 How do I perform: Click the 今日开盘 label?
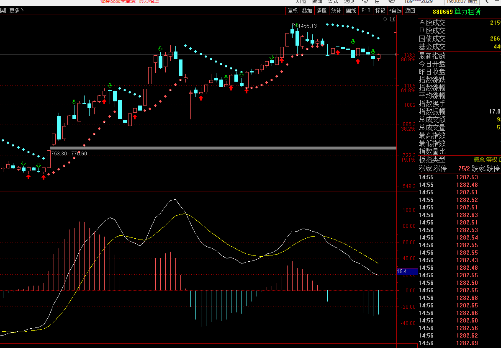click(432, 64)
